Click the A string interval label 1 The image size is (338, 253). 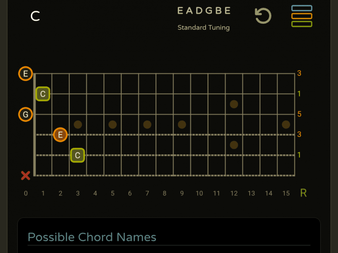click(x=299, y=155)
